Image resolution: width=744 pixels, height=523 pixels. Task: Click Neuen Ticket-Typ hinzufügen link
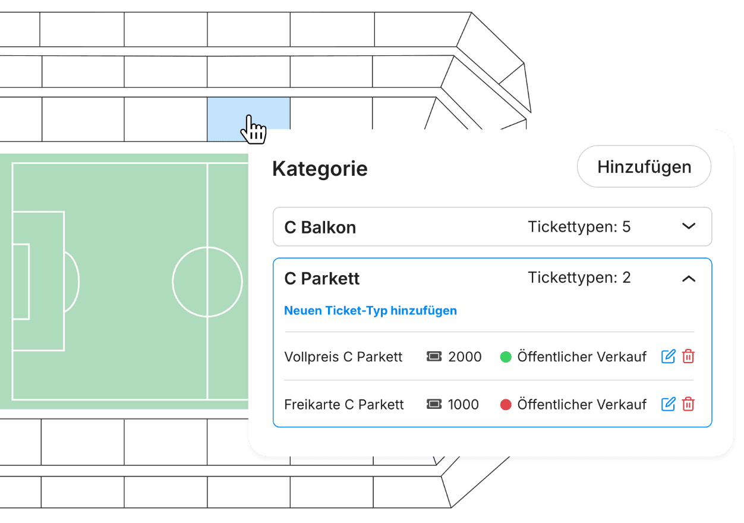[x=370, y=311]
